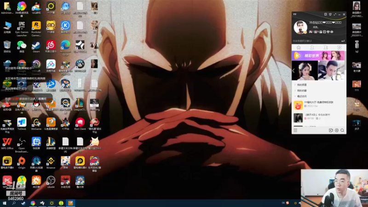Open the This PC desktop icon
368x207 pixels.
point(7,27)
